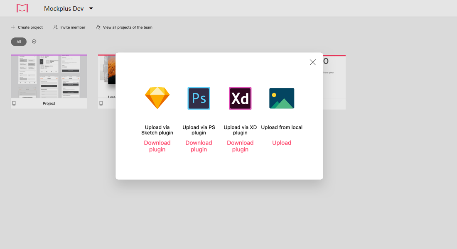The width and height of the screenshot is (457, 249).
Task: Click the Sketch diamond icon
Action: (157, 98)
